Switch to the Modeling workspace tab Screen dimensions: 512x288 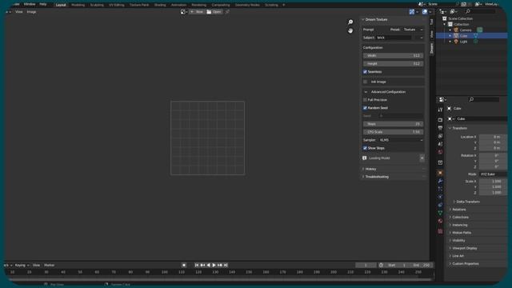tap(78, 5)
